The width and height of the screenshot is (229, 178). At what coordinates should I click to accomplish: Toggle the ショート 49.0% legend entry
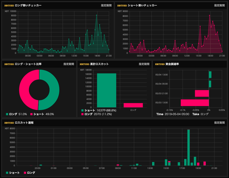42,114
